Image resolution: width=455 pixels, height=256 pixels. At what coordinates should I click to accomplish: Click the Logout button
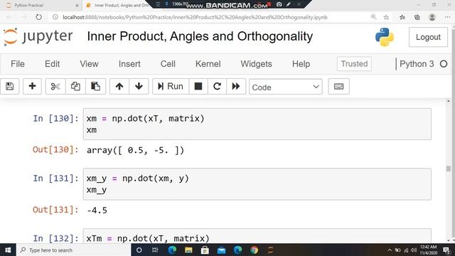click(x=428, y=37)
